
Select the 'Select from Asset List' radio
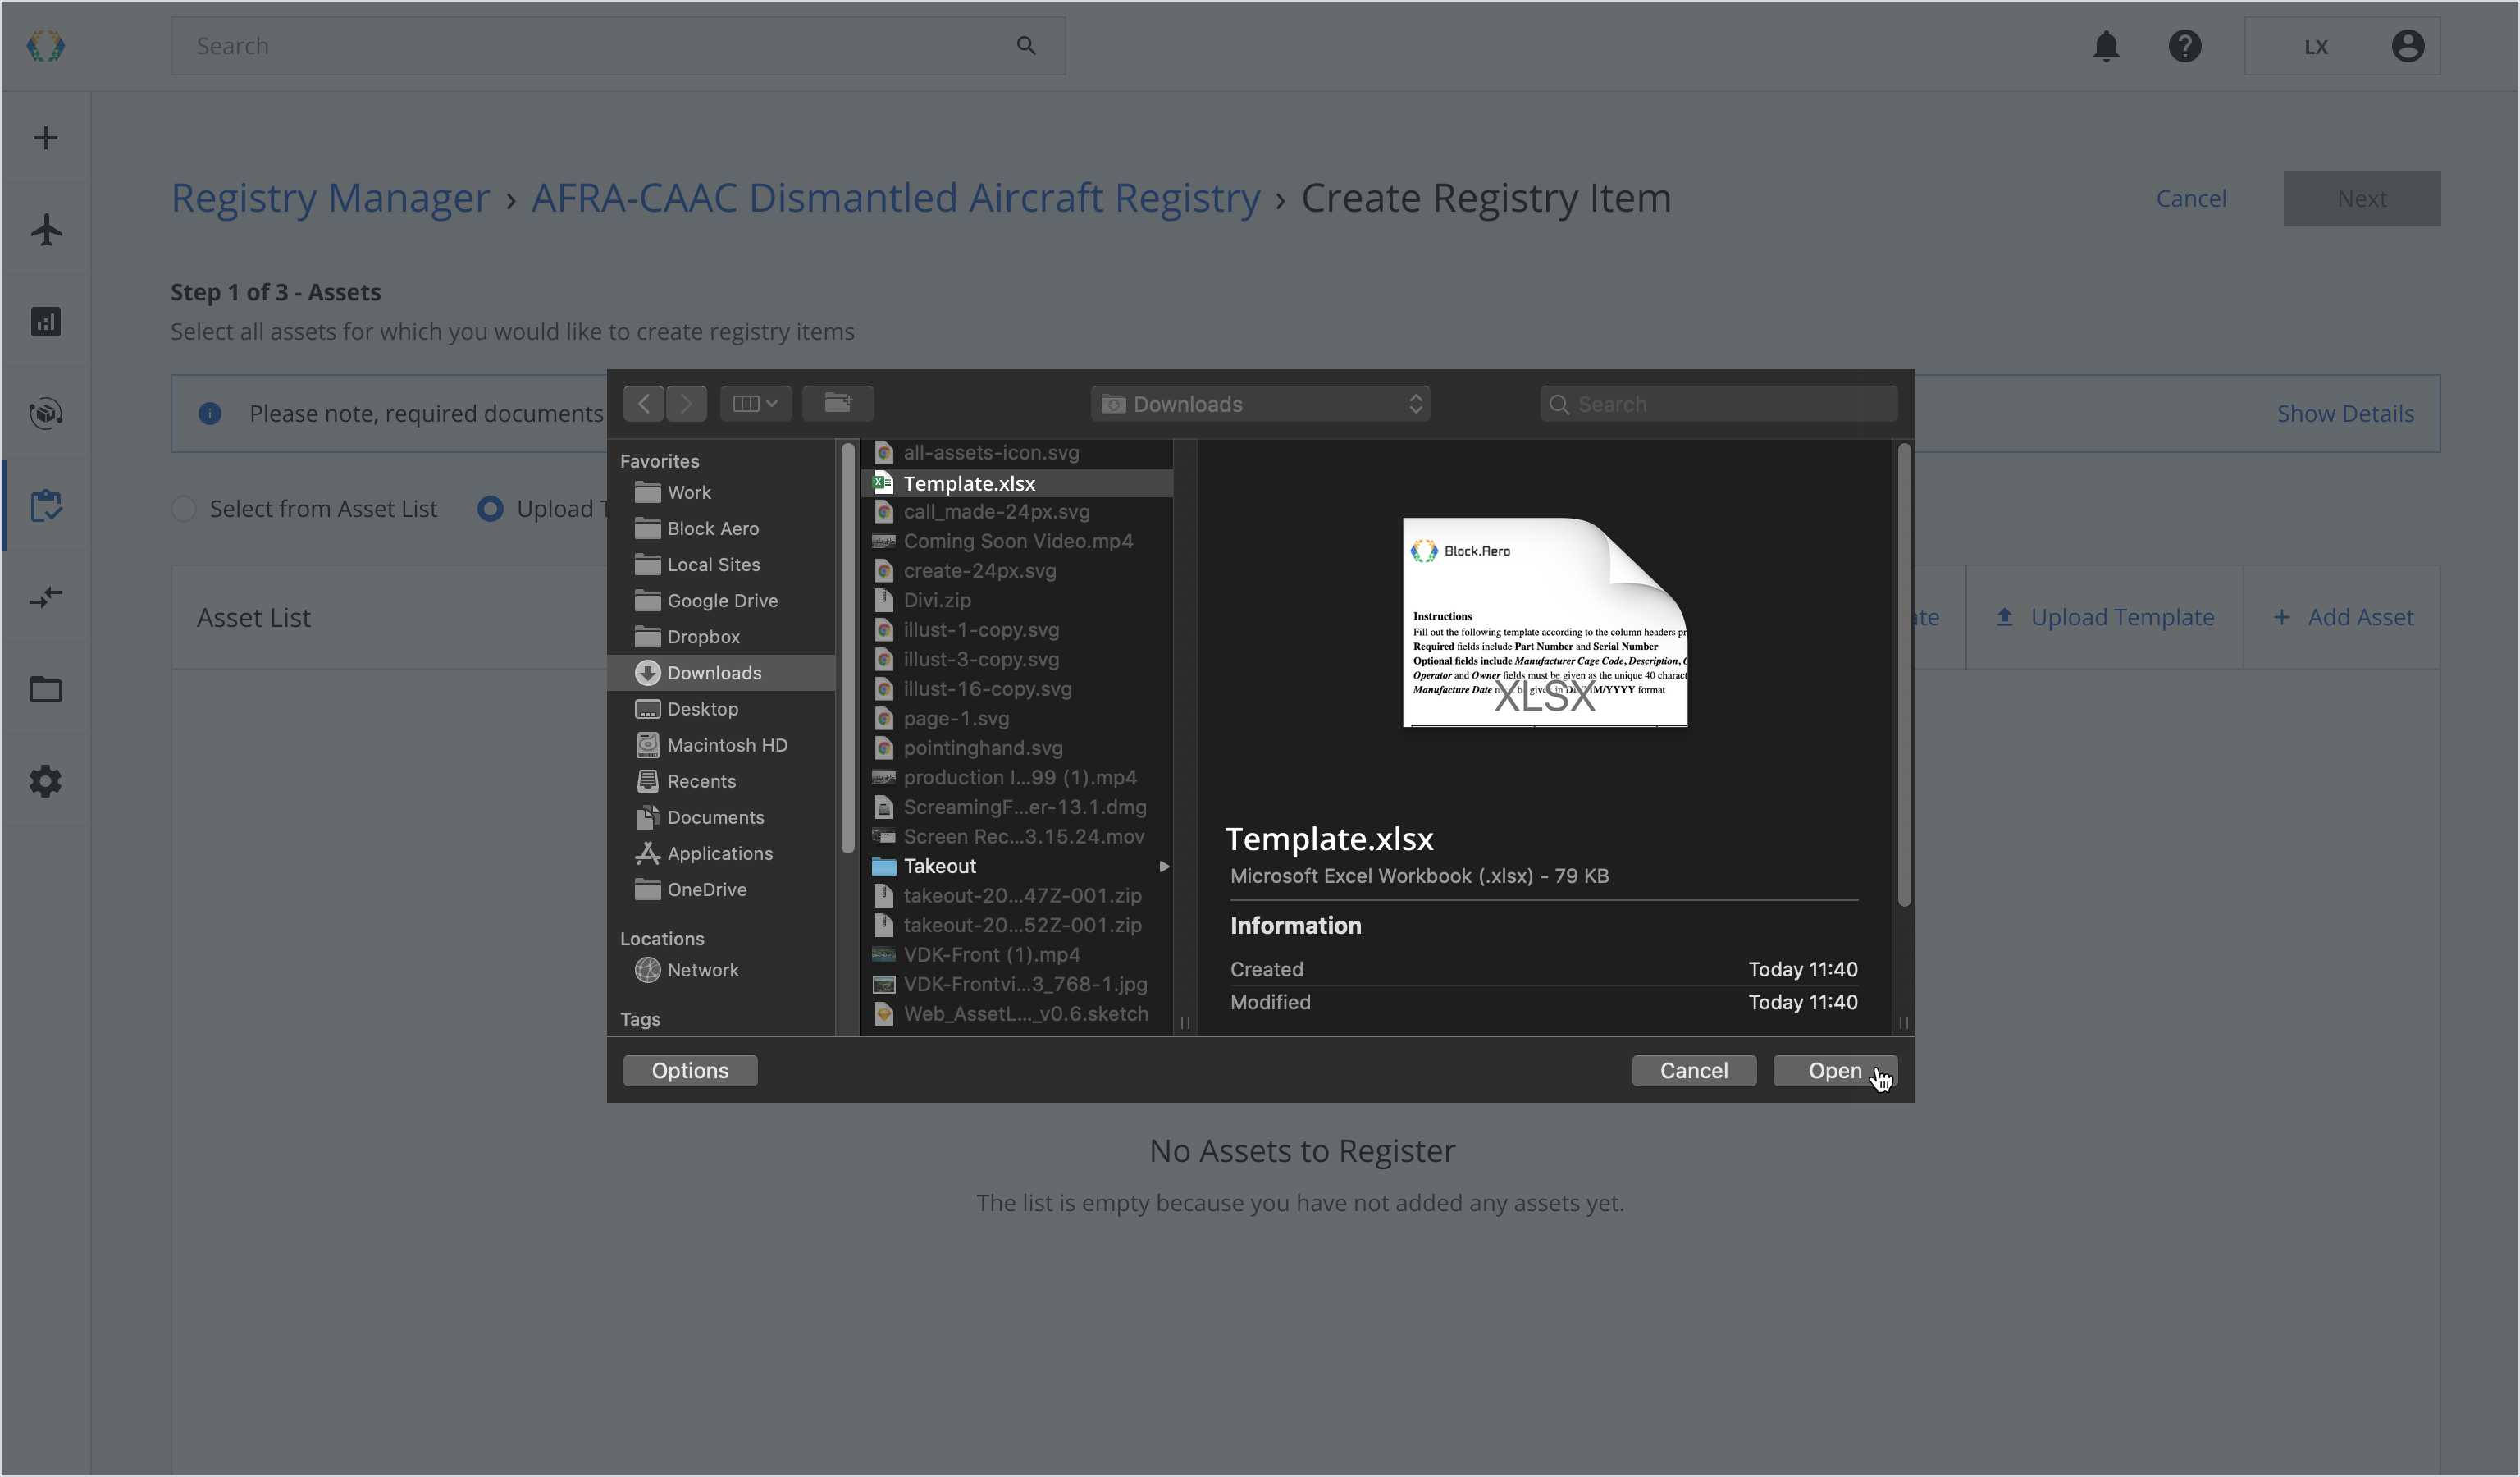[x=184, y=509]
